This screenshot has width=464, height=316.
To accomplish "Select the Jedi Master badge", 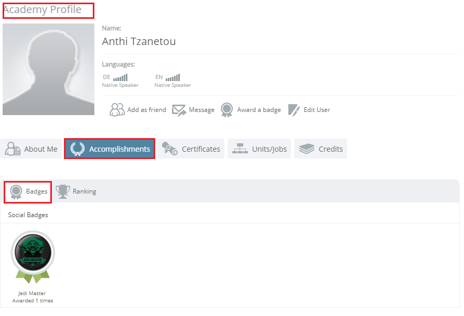I will pyautogui.click(x=33, y=253).
